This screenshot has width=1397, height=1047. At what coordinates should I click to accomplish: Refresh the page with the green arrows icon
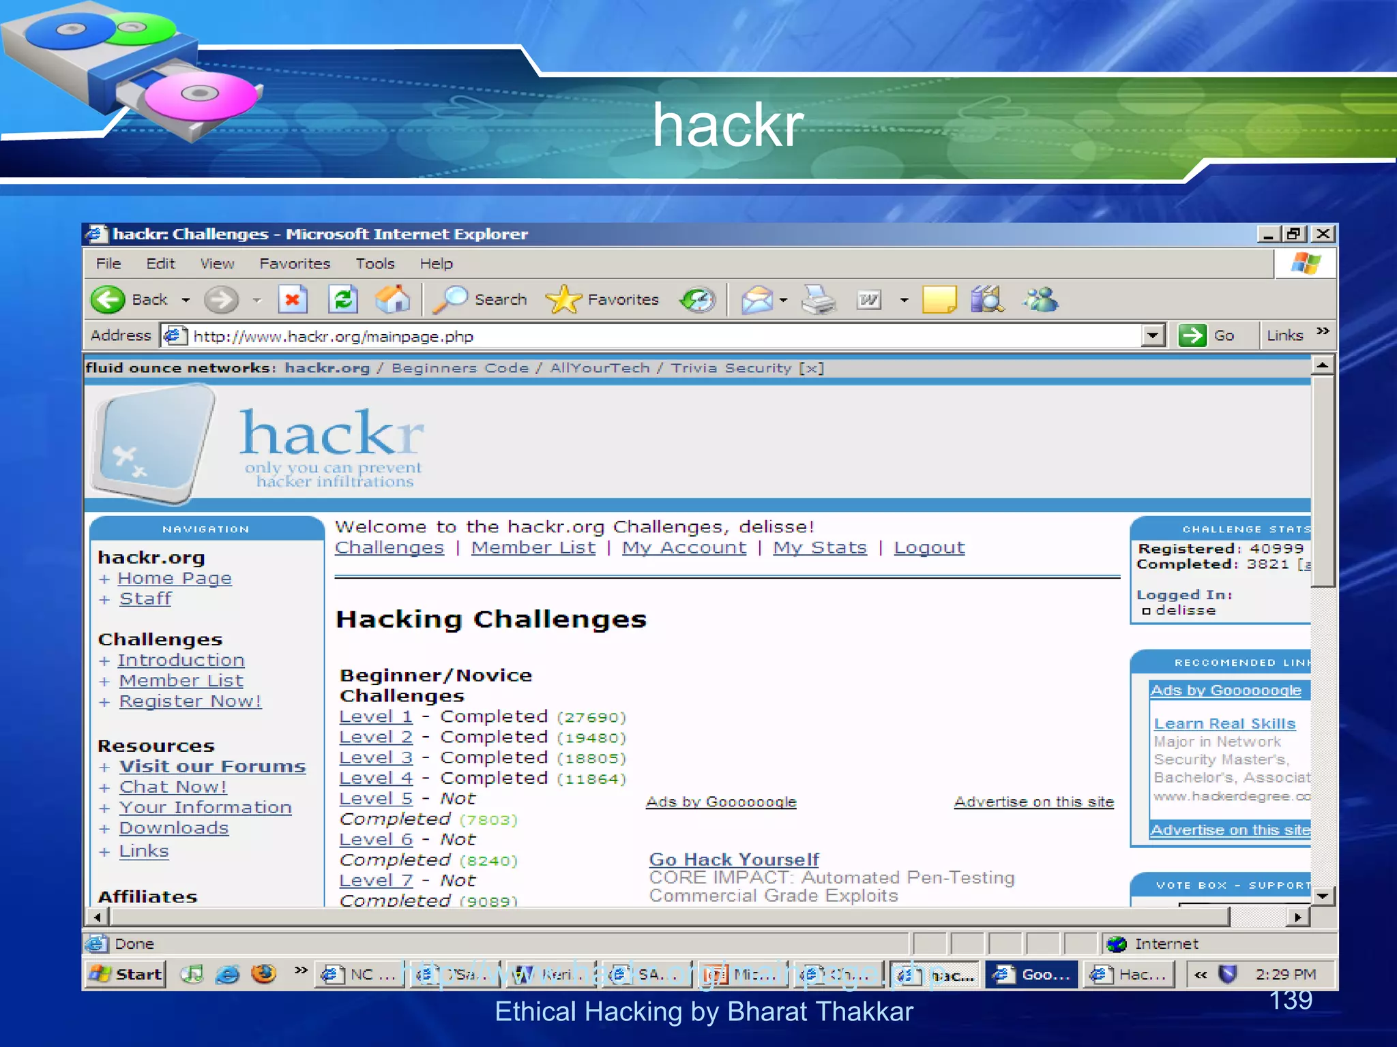(343, 300)
